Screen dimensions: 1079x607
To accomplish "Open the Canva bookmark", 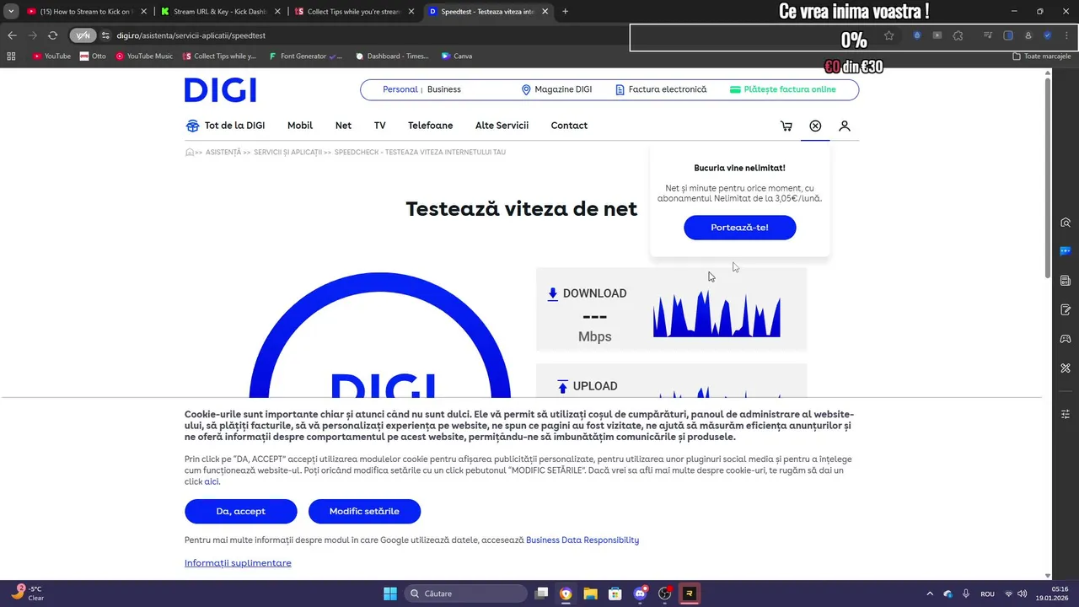I will [457, 56].
